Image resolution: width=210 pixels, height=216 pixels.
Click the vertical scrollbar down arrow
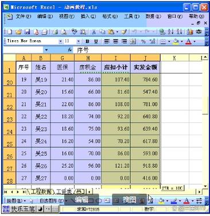[205, 186]
